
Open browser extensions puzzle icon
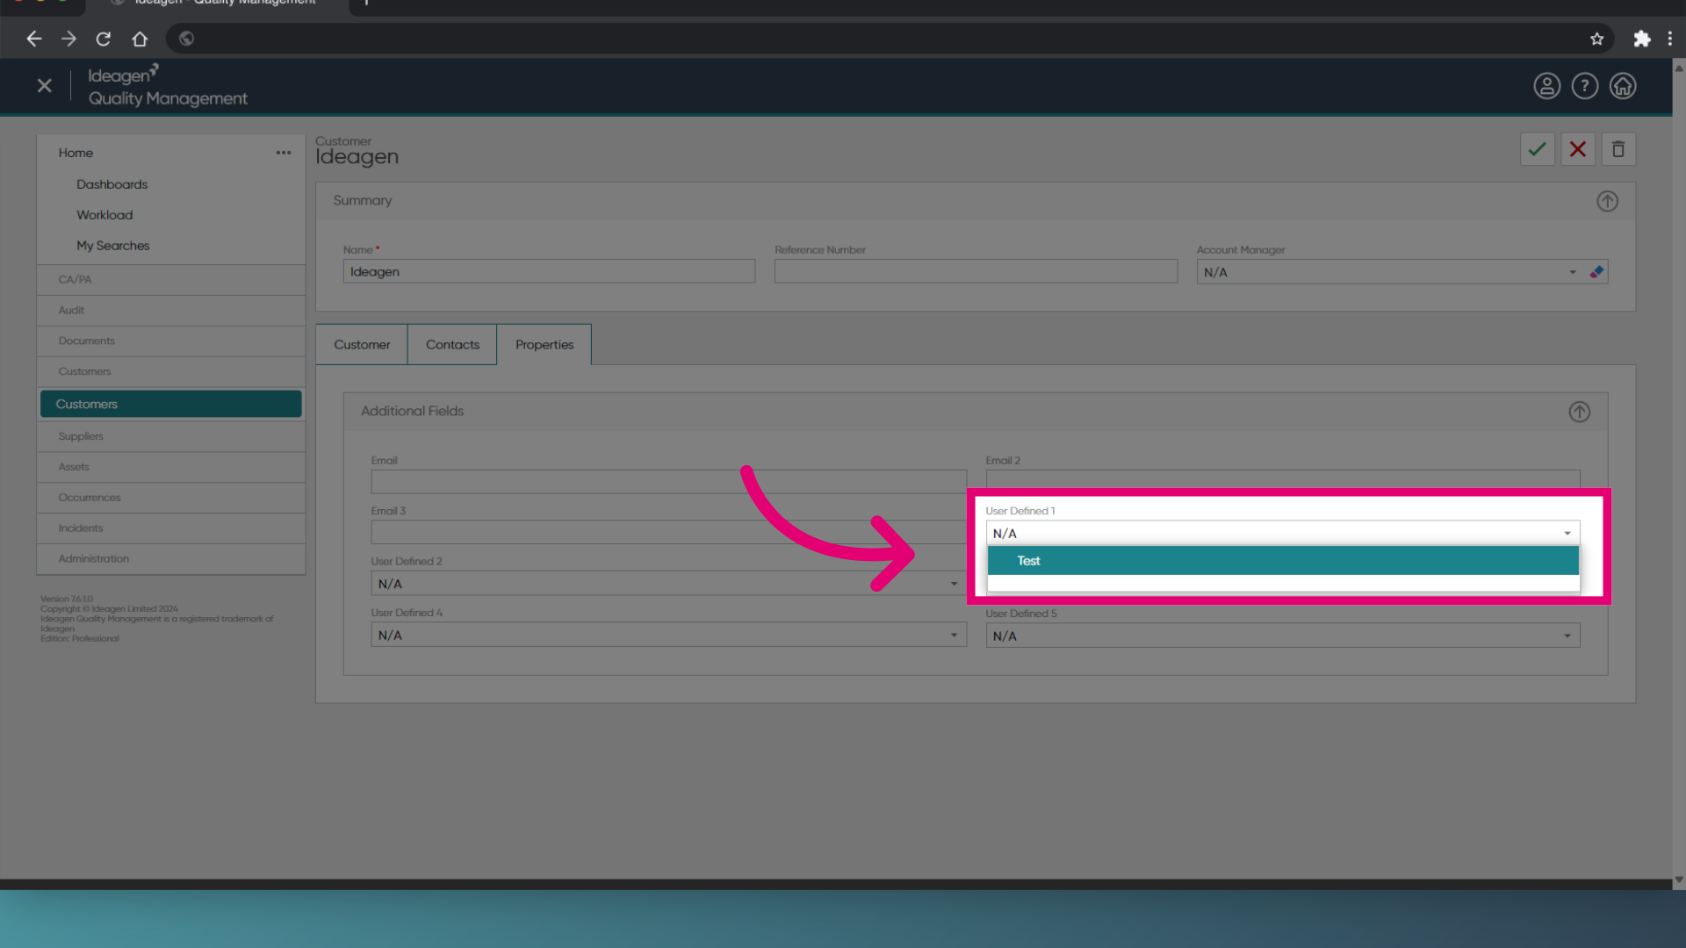click(1641, 39)
